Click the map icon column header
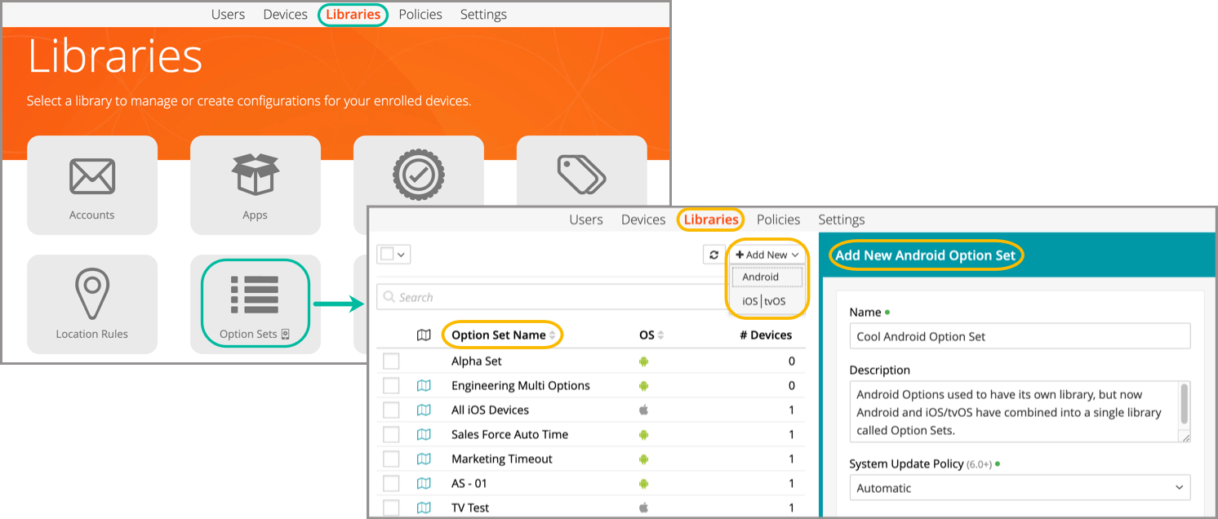This screenshot has height=519, width=1218. [x=424, y=335]
